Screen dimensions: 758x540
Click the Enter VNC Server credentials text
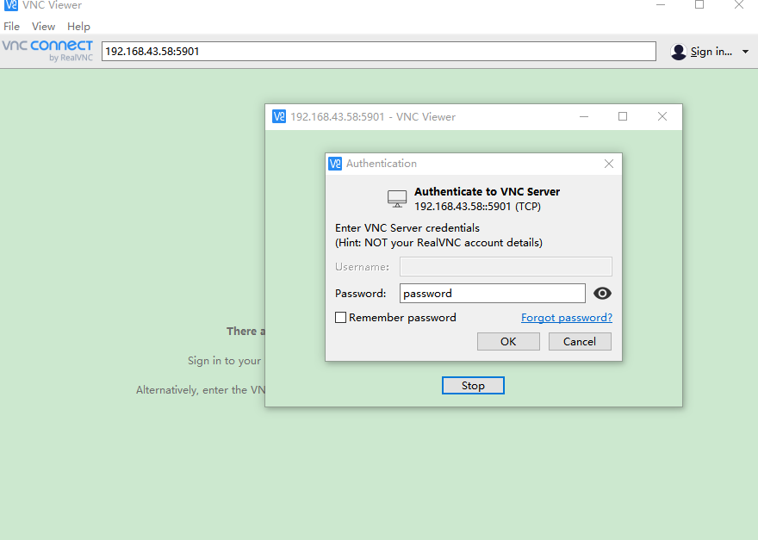coord(407,228)
